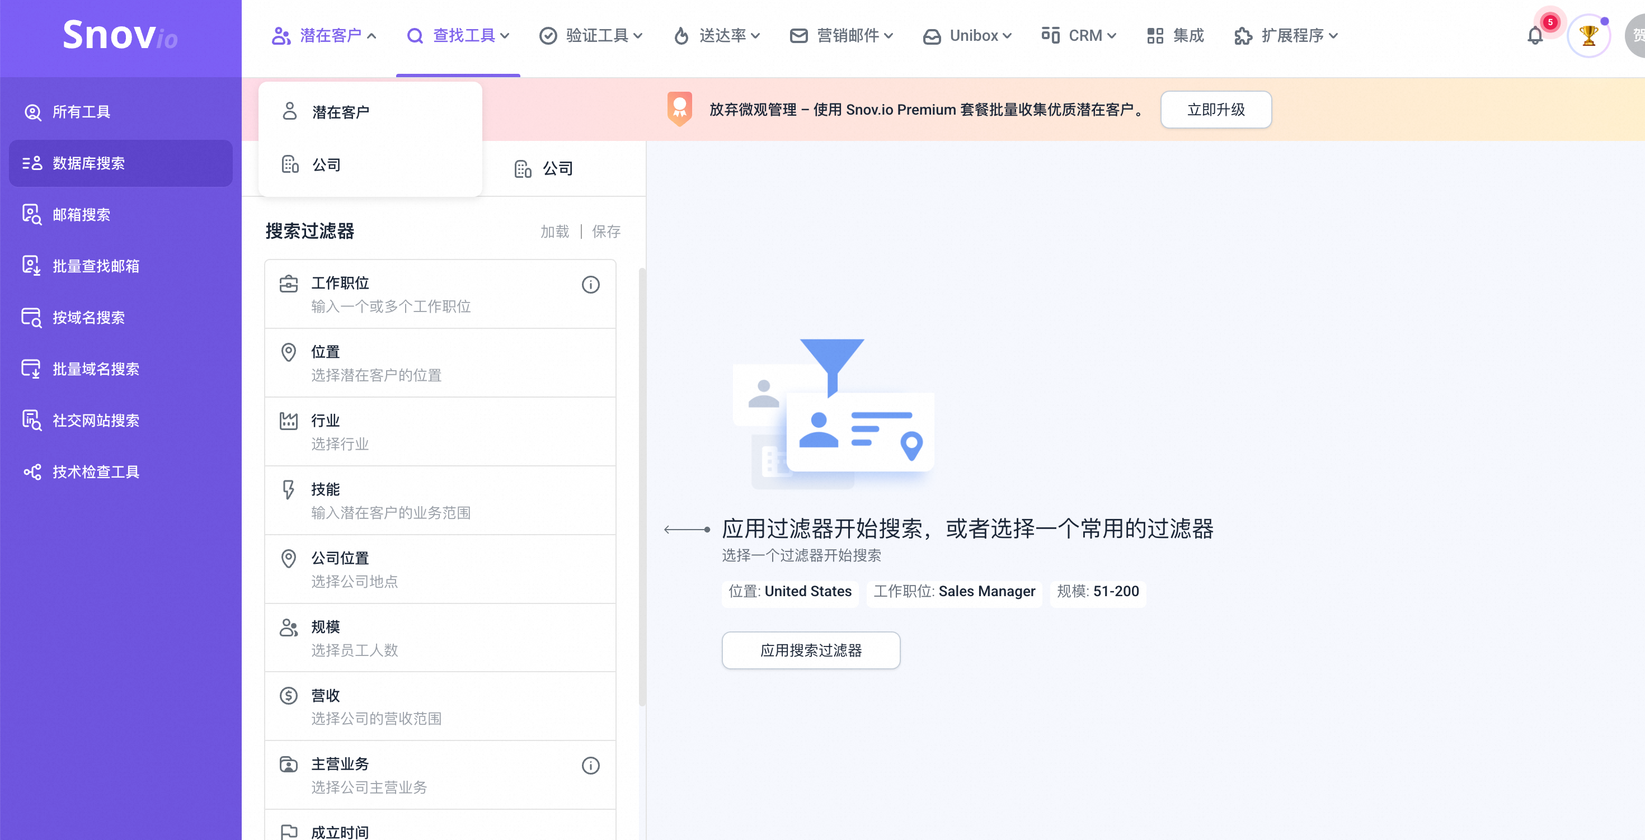This screenshot has height=840, width=1645.
Task: Click the 工作职位 input field
Action: [x=440, y=294]
